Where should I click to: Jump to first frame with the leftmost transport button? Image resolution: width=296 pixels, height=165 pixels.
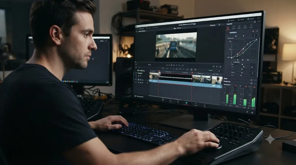pos(167,65)
